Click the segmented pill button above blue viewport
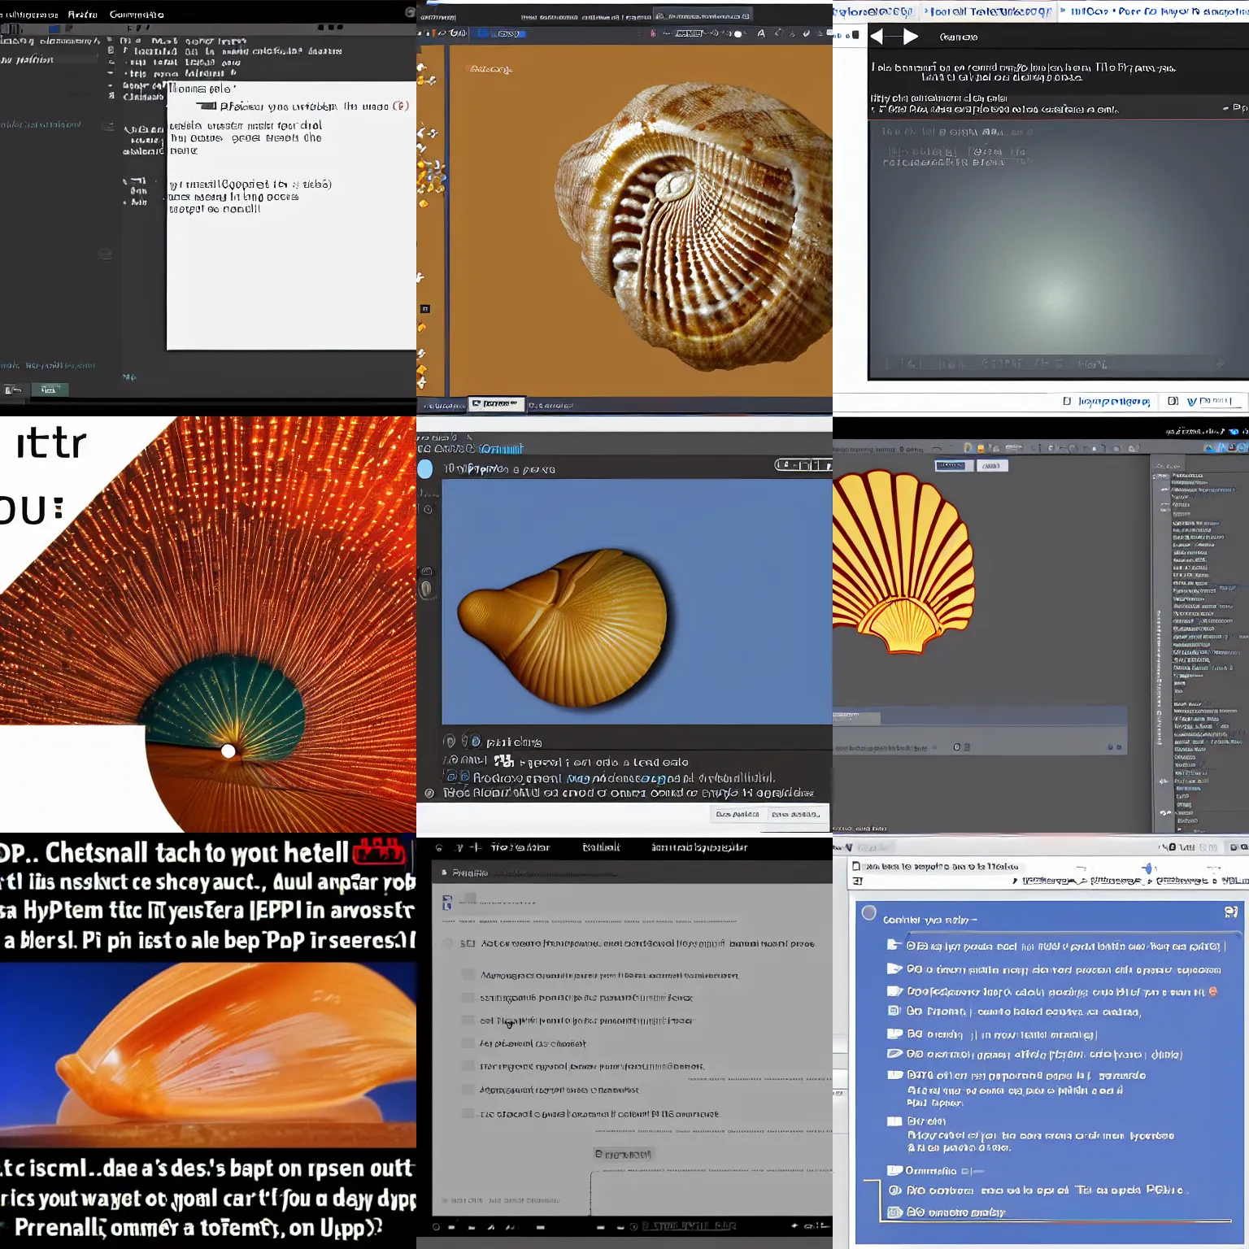1249x1249 pixels. point(803,465)
